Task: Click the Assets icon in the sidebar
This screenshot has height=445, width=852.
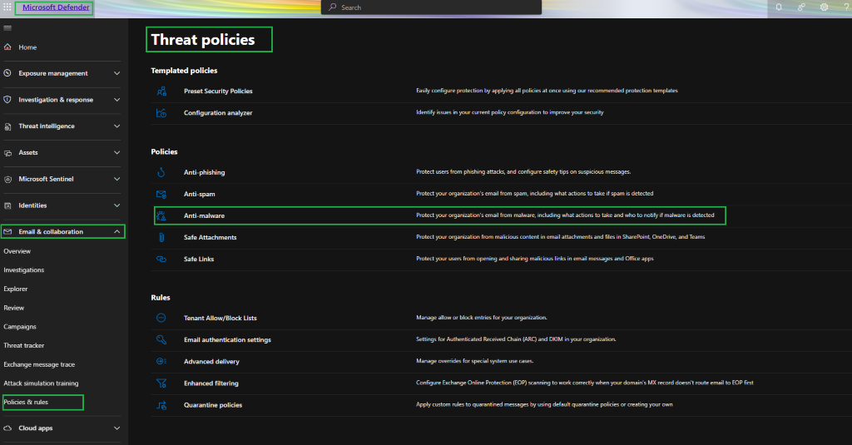Action: point(7,153)
